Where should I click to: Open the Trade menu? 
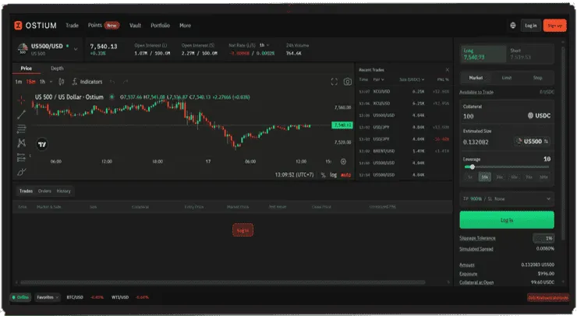tap(72, 26)
